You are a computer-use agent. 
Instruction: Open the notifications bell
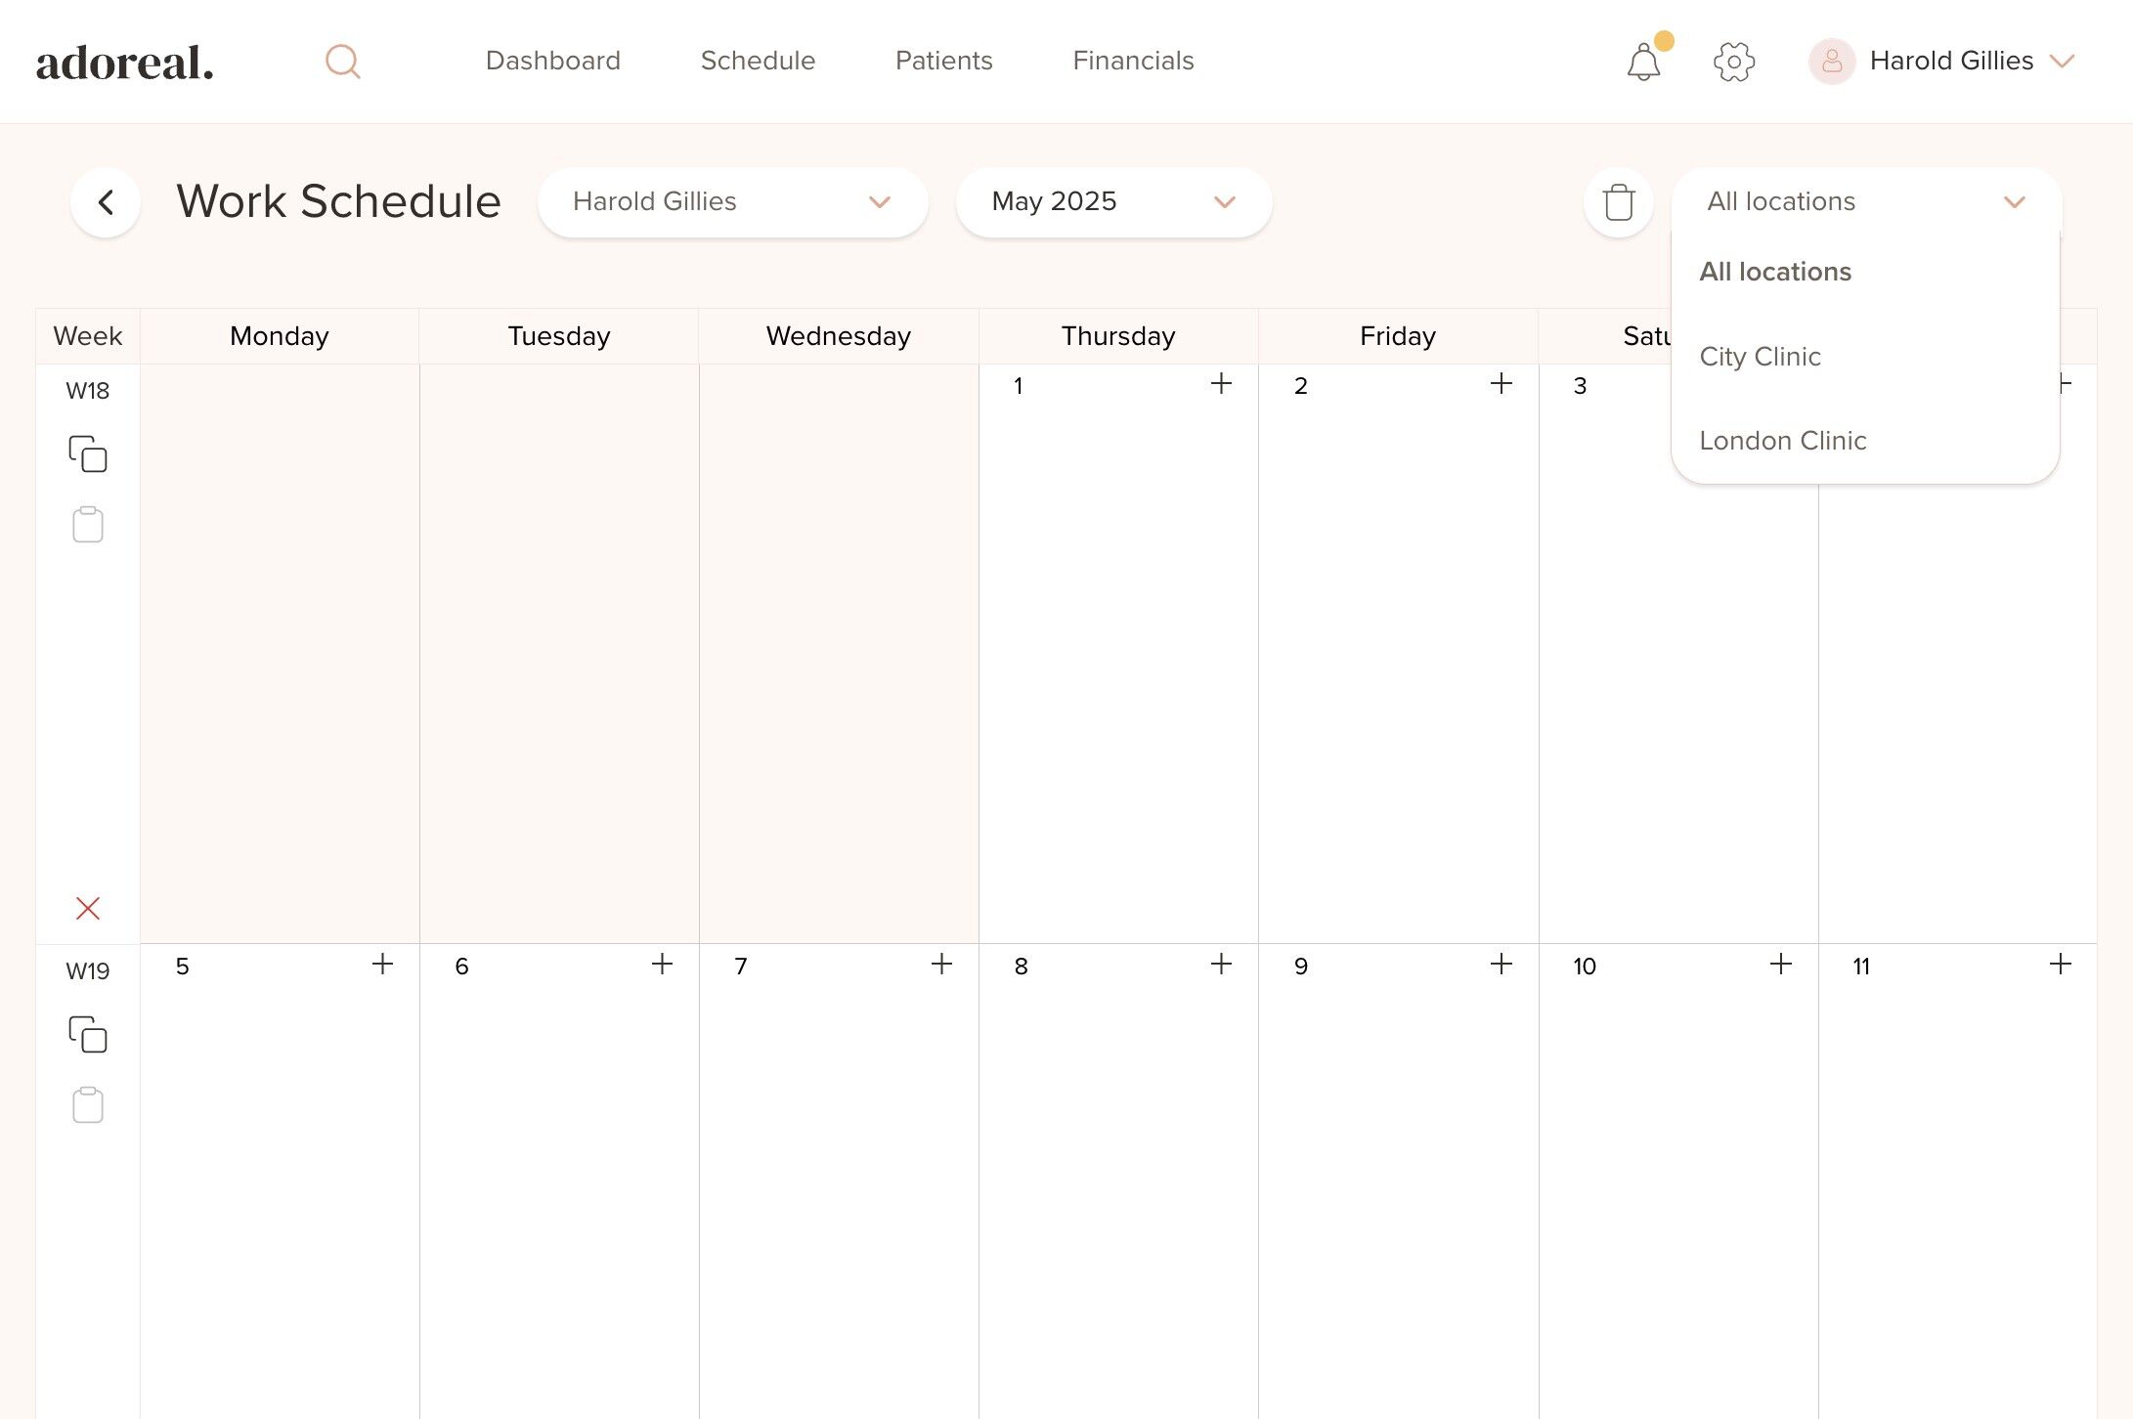1643,63
